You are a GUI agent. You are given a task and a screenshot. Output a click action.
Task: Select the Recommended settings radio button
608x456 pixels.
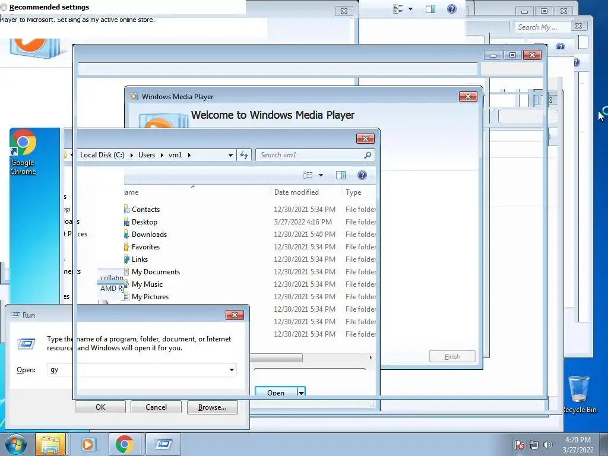pyautogui.click(x=4, y=7)
